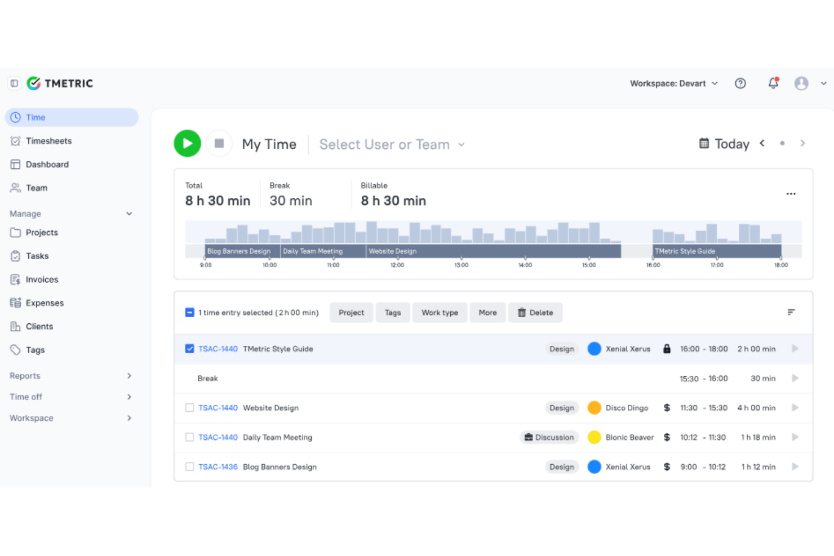Expand the Reports sidebar section
Viewport: 834px width, 556px height.
coord(70,376)
